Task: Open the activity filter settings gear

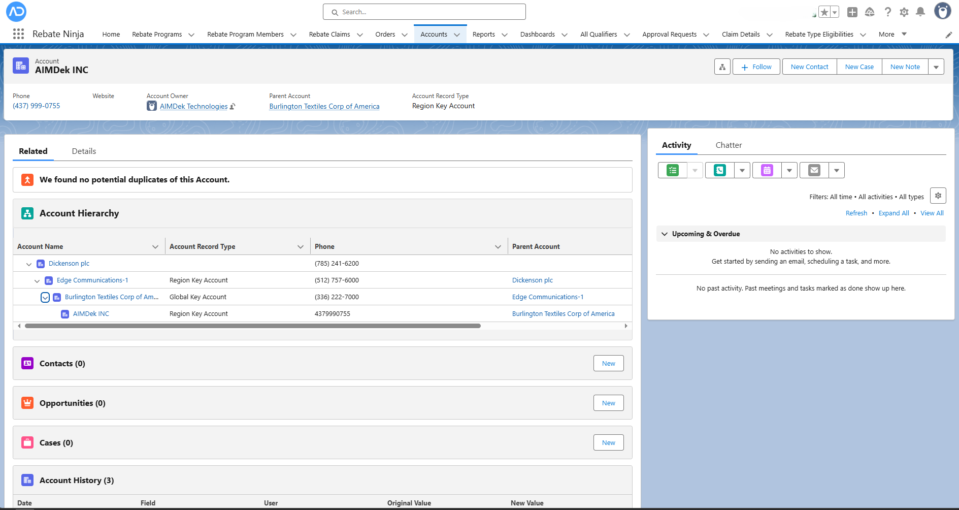Action: (x=938, y=196)
